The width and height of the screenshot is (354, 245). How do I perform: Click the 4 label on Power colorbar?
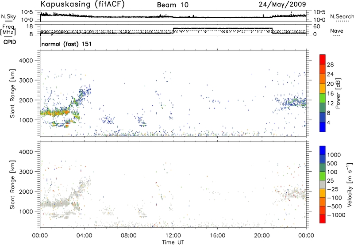[328, 122]
